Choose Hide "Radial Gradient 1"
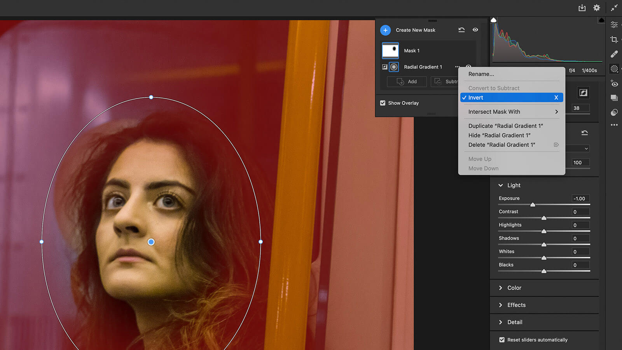The image size is (622, 350). tap(512, 135)
